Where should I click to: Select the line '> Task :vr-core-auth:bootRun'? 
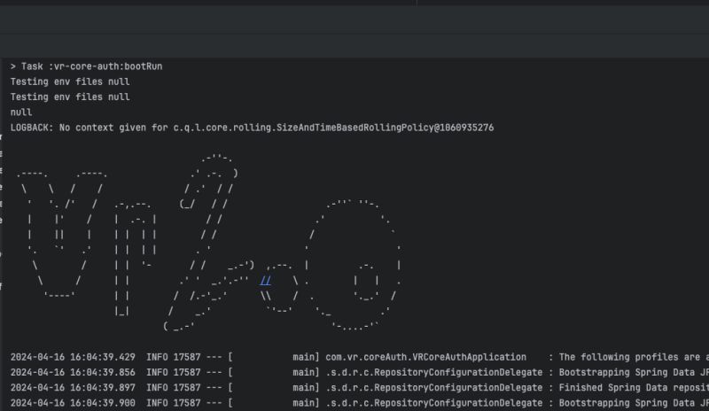pos(86,66)
